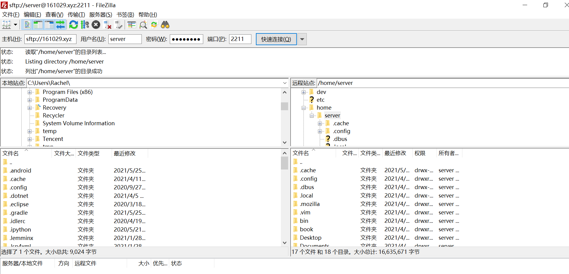Viewport: 569px width, 274px height.
Task: Open the 帮助(H) menu
Action: tap(148, 14)
